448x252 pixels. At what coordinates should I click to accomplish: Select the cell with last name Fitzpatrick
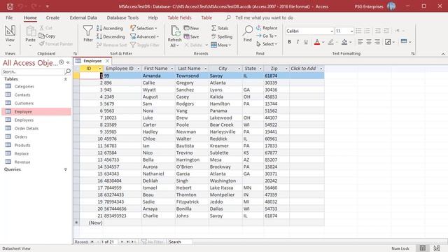[192, 202]
